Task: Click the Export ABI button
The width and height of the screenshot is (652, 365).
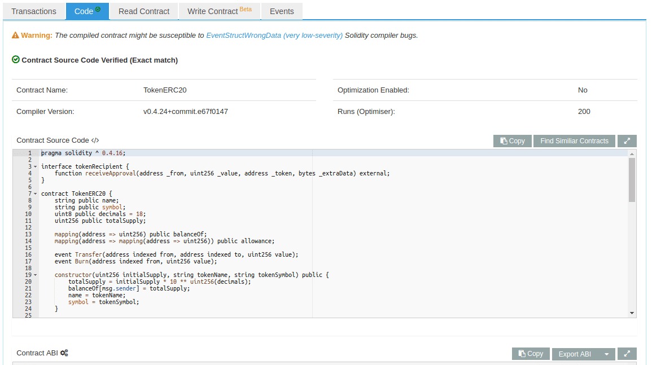Action: (575, 354)
